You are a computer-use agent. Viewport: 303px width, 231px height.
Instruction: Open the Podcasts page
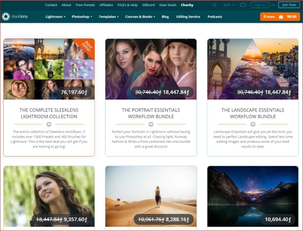[215, 17]
